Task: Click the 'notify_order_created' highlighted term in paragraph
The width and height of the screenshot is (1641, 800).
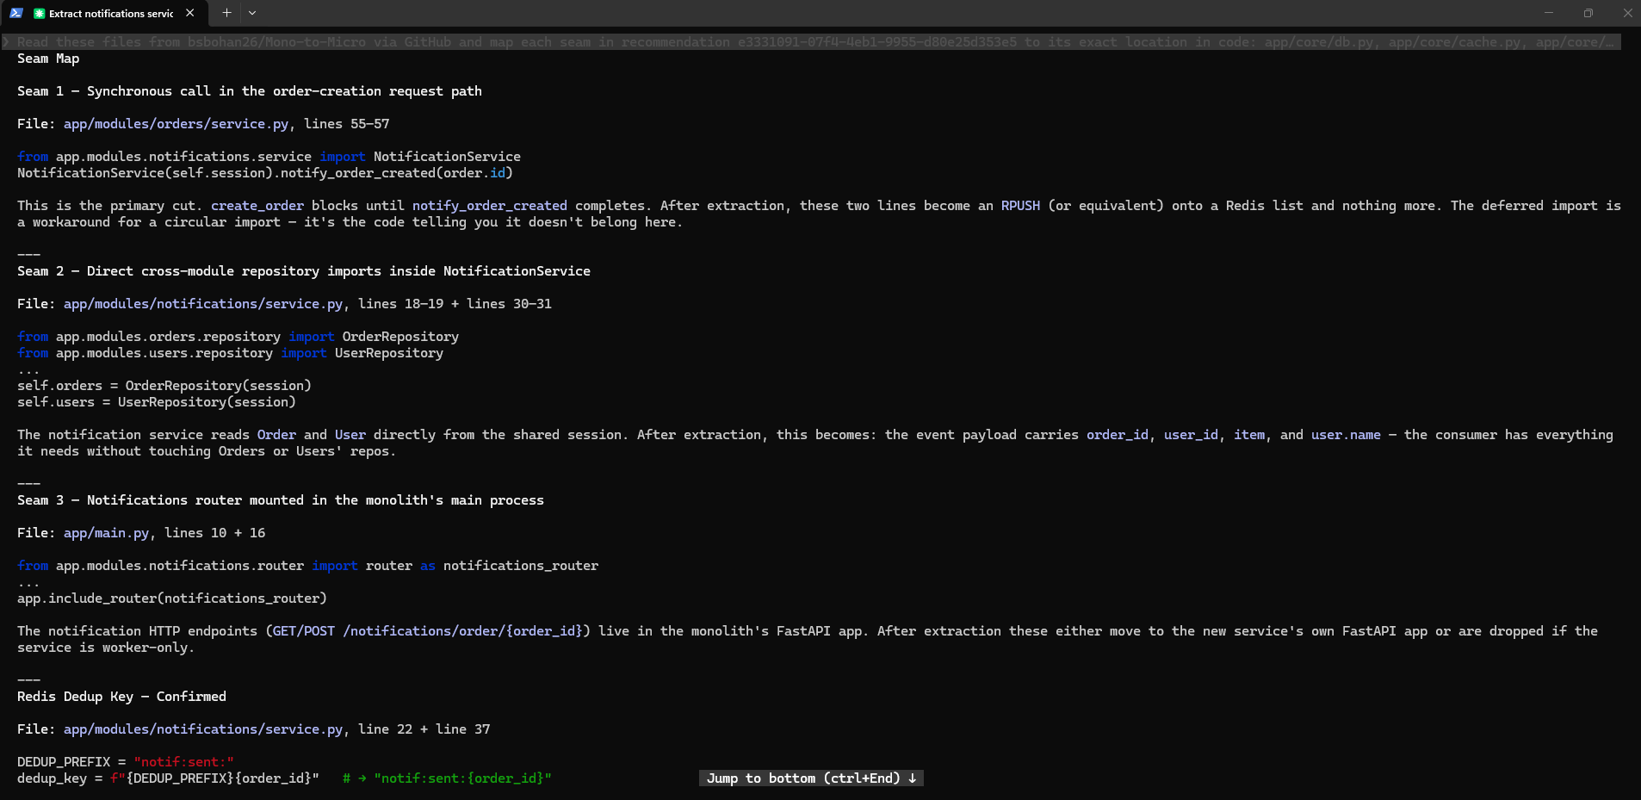Action: [490, 206]
